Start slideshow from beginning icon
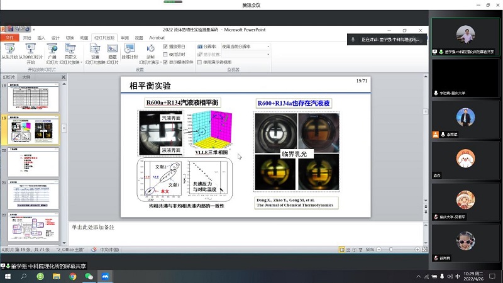503x283 pixels. coord(9,48)
